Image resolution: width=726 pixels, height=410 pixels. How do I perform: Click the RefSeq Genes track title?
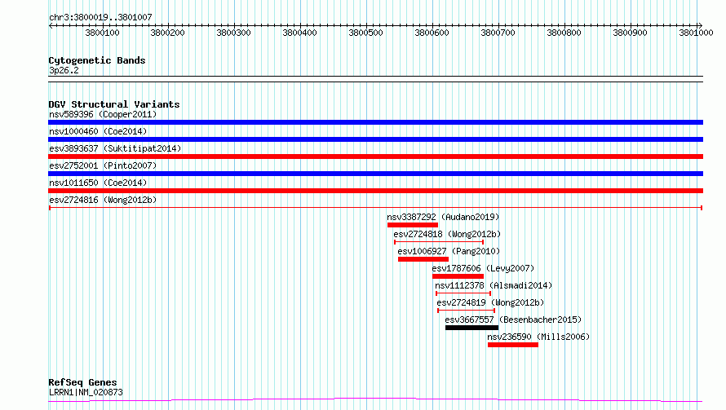(82, 383)
